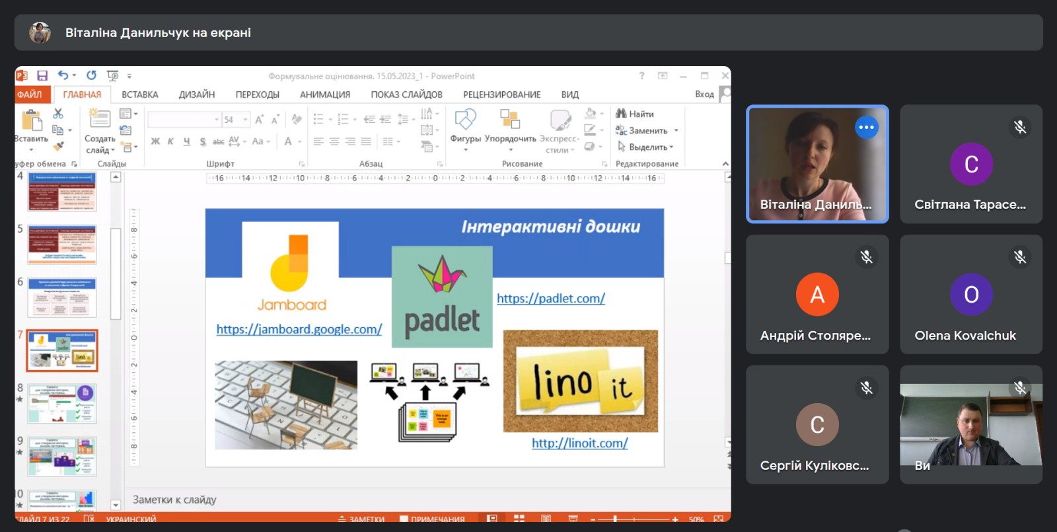Click the Создать слайд new slide icon
This screenshot has width=1057, height=532.
[100, 119]
